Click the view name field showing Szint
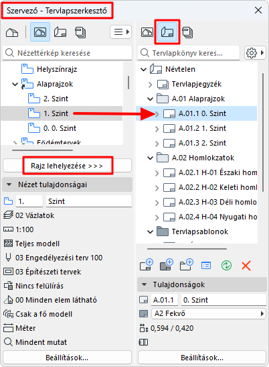Viewport: 269px width, 367px height. (x=89, y=201)
